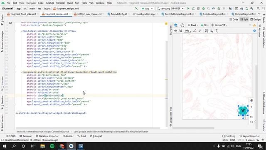Open the VCS menu
Viewport: 266px width, 150px height.
point(91,3)
